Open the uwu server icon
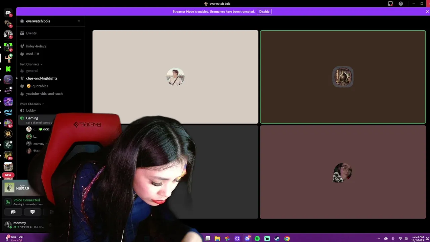 (x=8, y=112)
